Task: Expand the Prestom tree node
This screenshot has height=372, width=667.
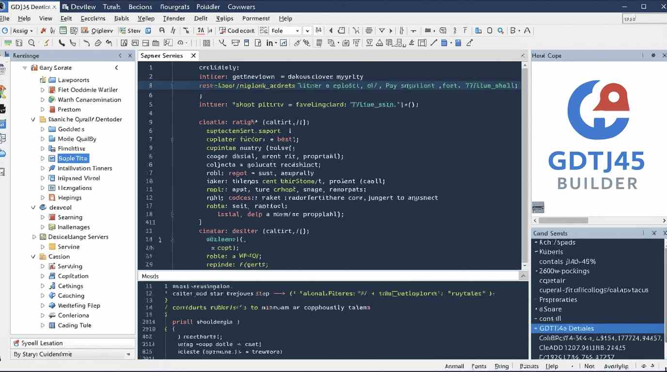Action: click(43, 109)
